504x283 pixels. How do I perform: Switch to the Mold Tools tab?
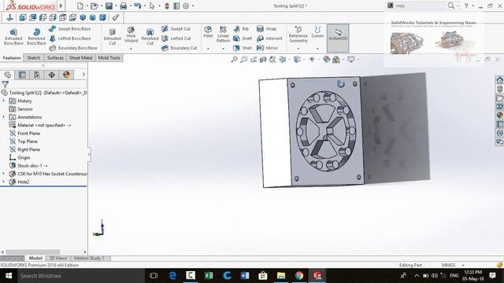(x=109, y=57)
